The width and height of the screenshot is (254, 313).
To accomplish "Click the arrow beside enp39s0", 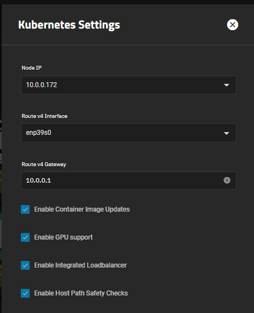I will (227, 133).
